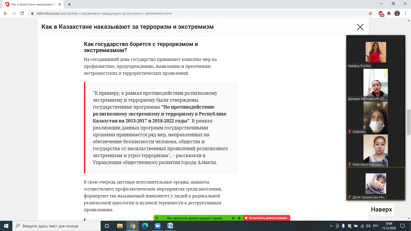This screenshot has width=411, height=231.
Task: Change the РУС input language
Action: point(376,226)
